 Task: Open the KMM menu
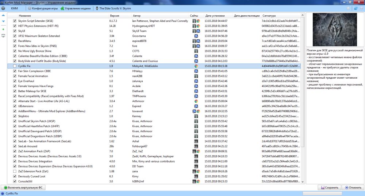coord(15,8)
